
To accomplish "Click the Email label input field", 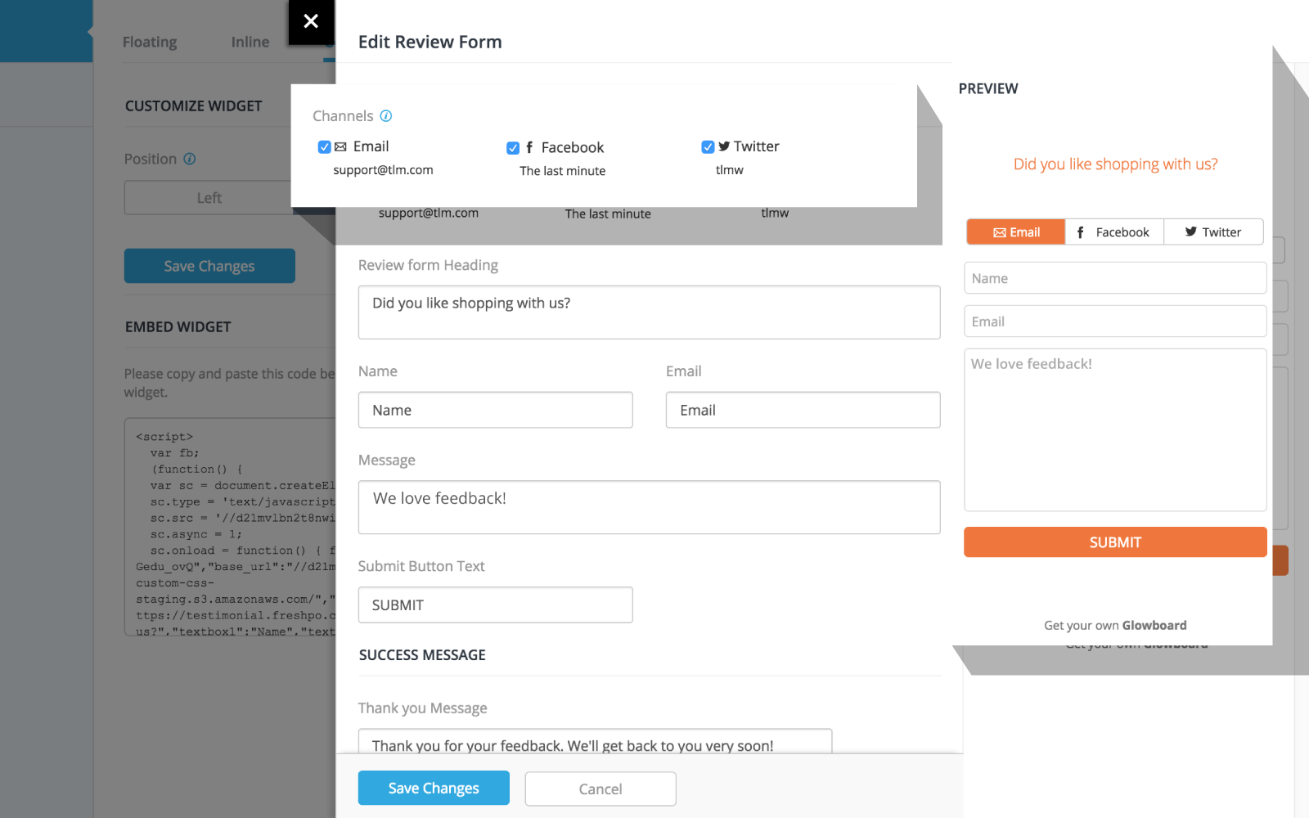I will (803, 410).
